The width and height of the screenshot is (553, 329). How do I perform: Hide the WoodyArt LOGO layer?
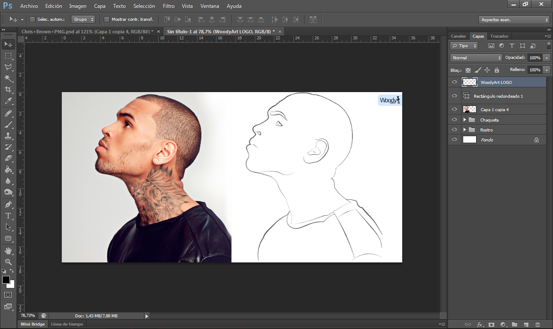coord(454,82)
